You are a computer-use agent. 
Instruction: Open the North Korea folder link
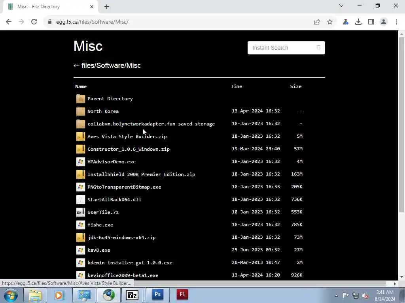click(103, 111)
